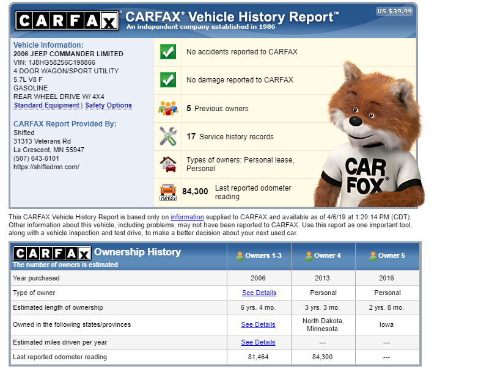Open the Standard Equipment link

(46, 105)
